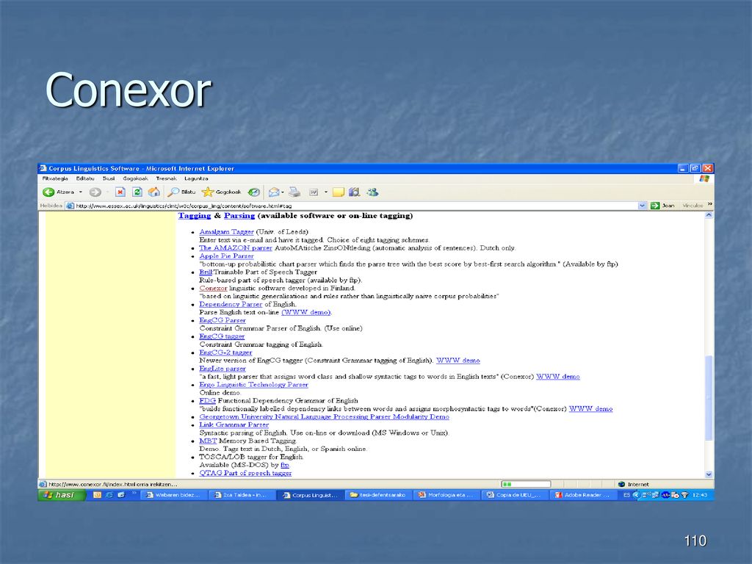
Task: Click the scrollbar down arrow
Action: point(709,474)
